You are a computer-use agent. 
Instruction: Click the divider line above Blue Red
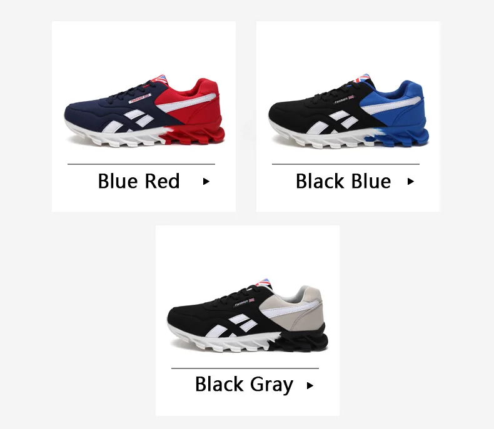click(x=141, y=164)
